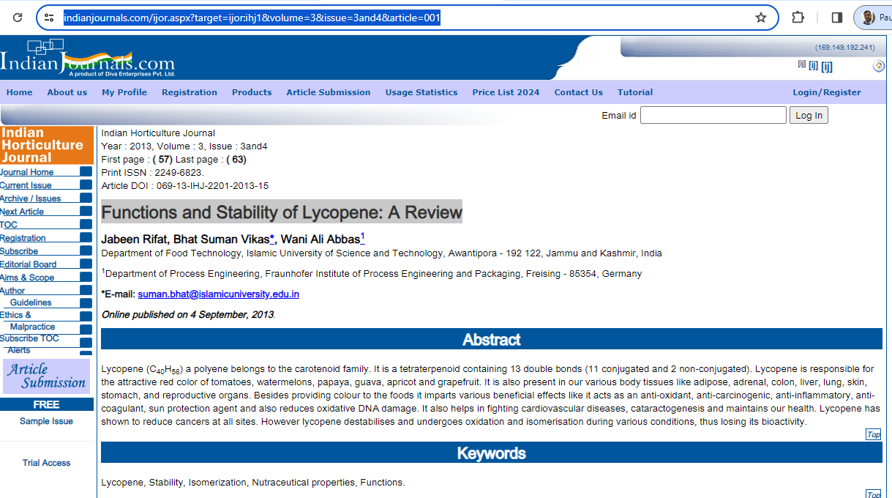
Task: Jump to Top link beside the abstract
Action: pos(873,434)
